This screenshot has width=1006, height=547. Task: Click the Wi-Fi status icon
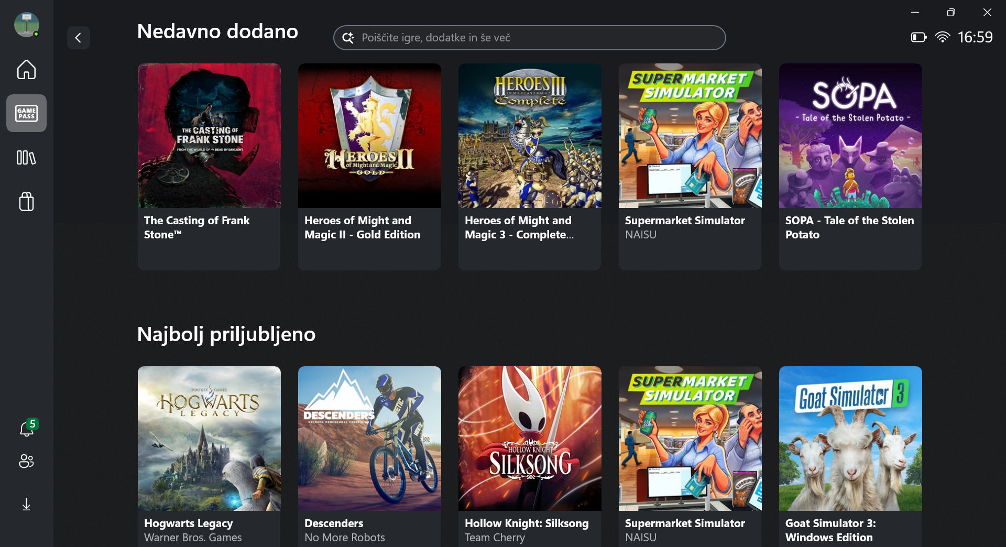(x=942, y=37)
